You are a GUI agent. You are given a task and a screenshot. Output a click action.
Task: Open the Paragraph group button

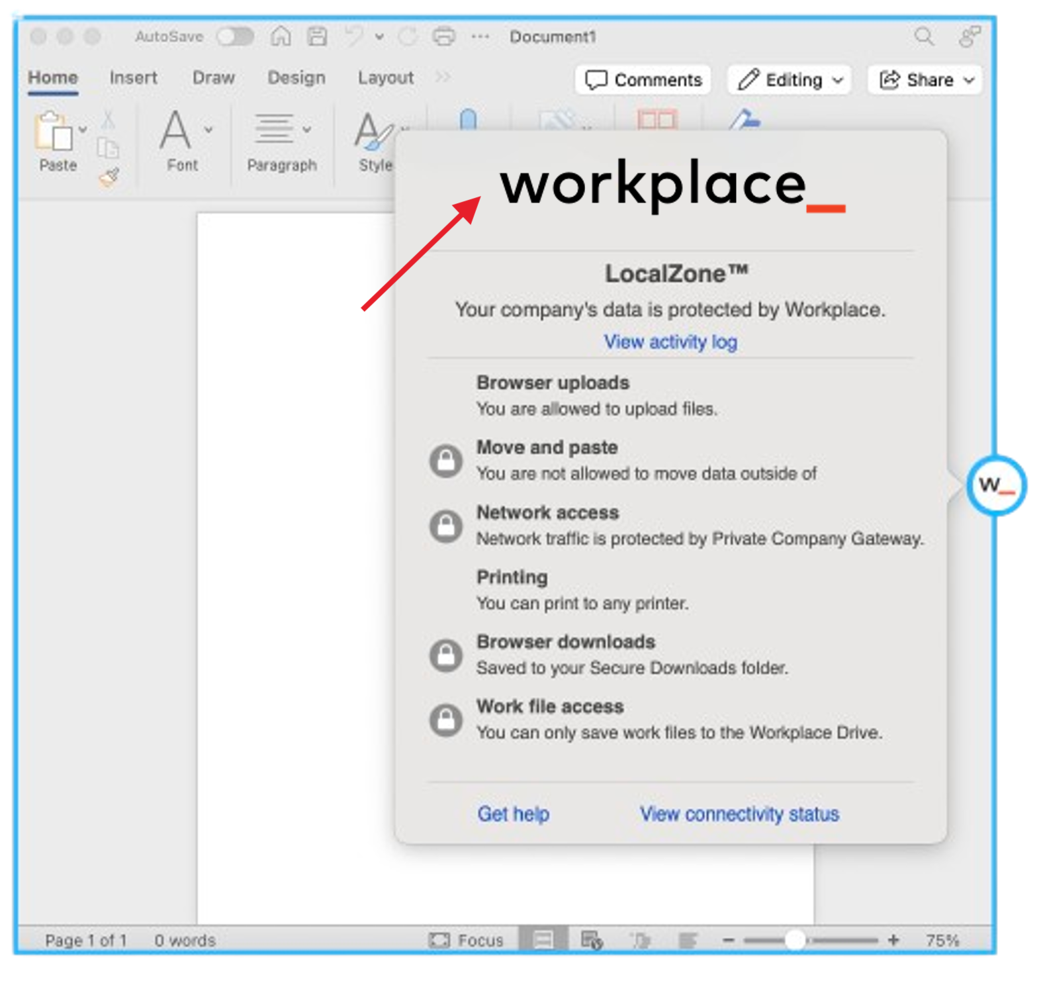pyautogui.click(x=282, y=141)
